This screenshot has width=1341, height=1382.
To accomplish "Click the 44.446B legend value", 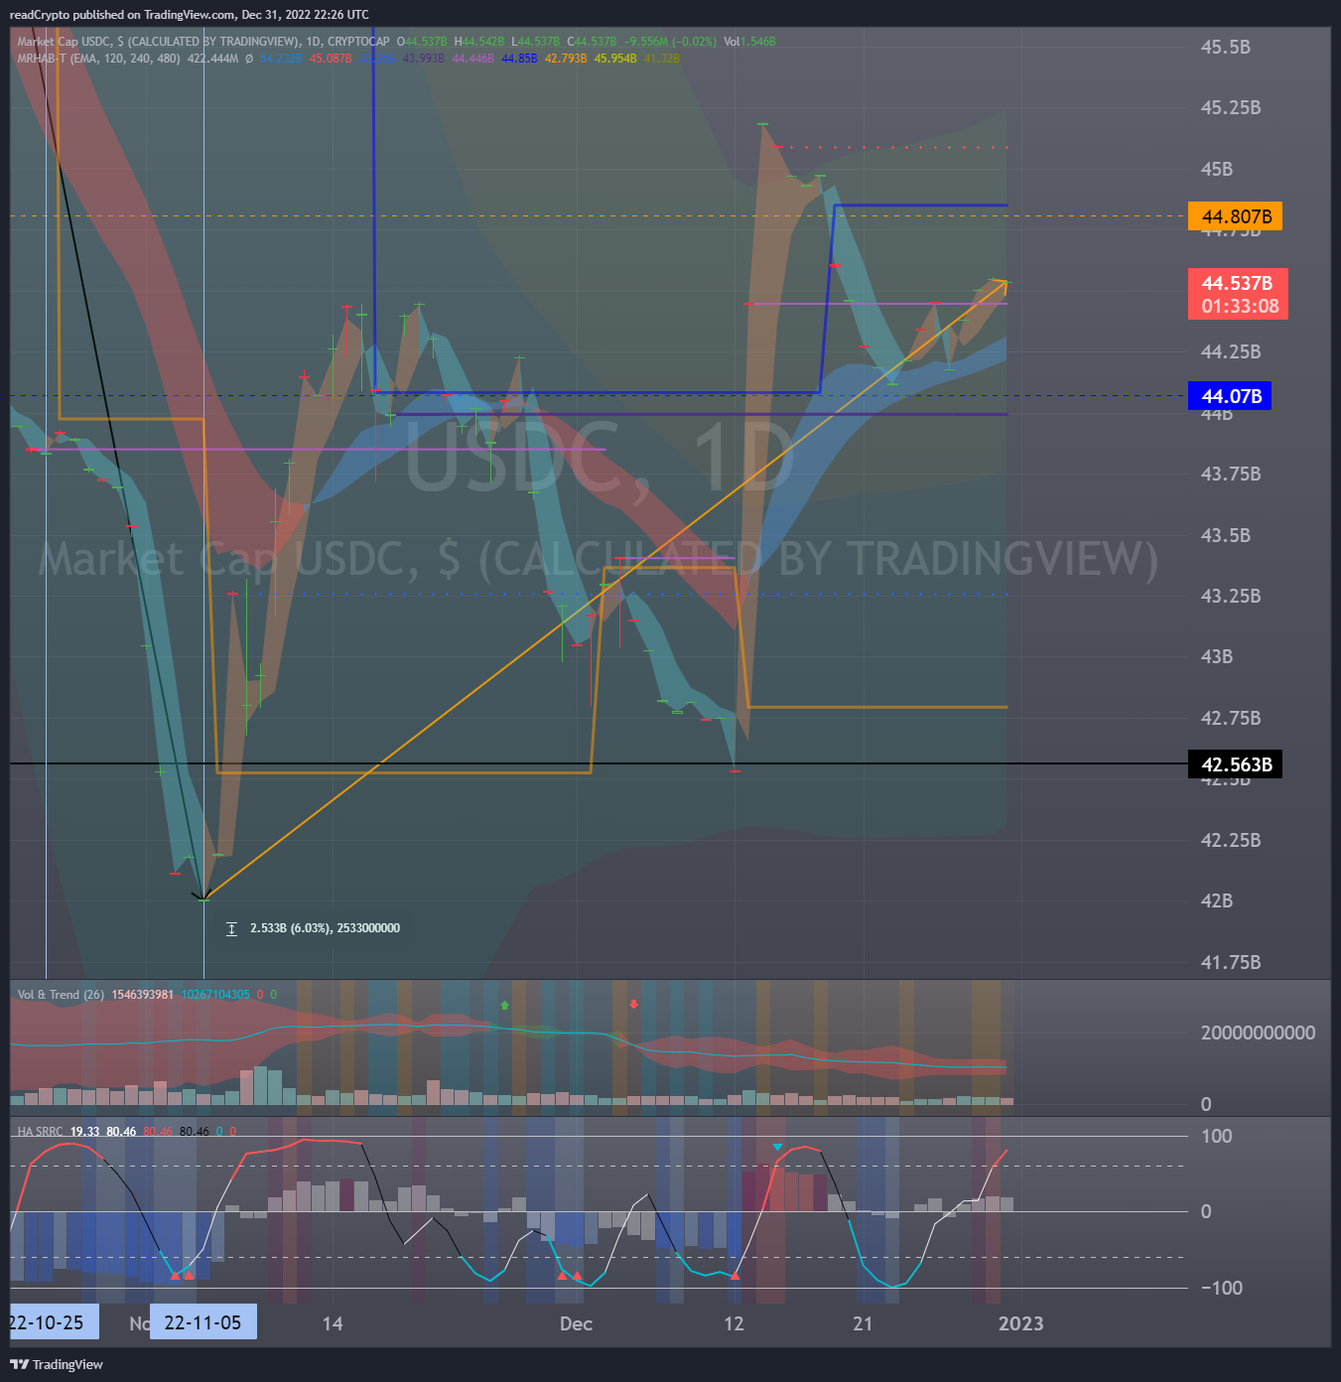I will (473, 59).
